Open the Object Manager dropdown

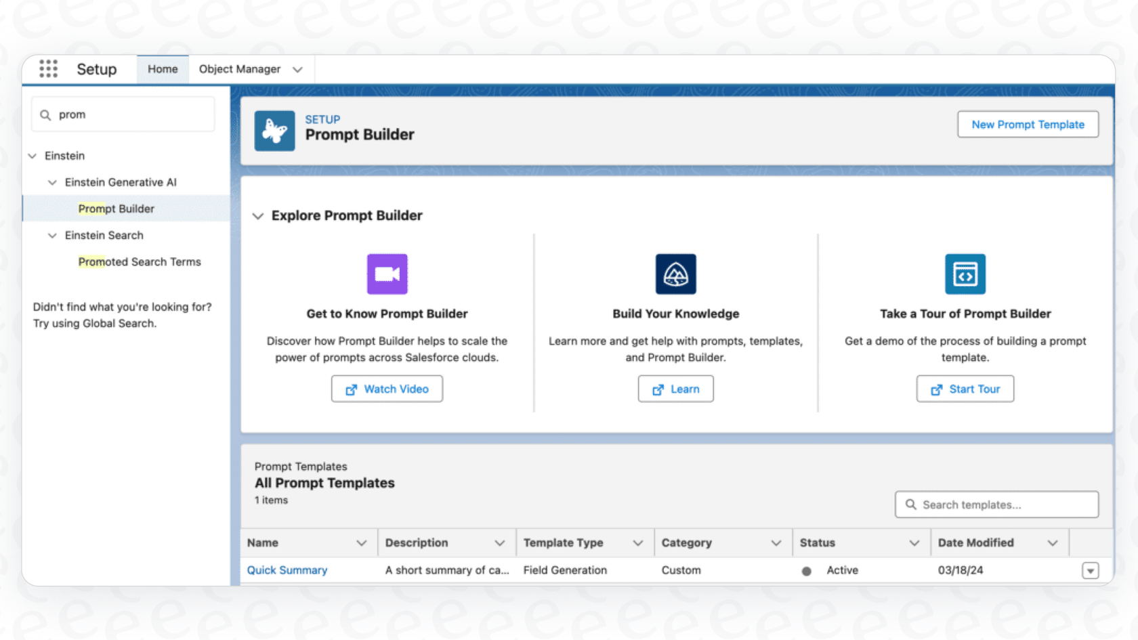coord(297,68)
